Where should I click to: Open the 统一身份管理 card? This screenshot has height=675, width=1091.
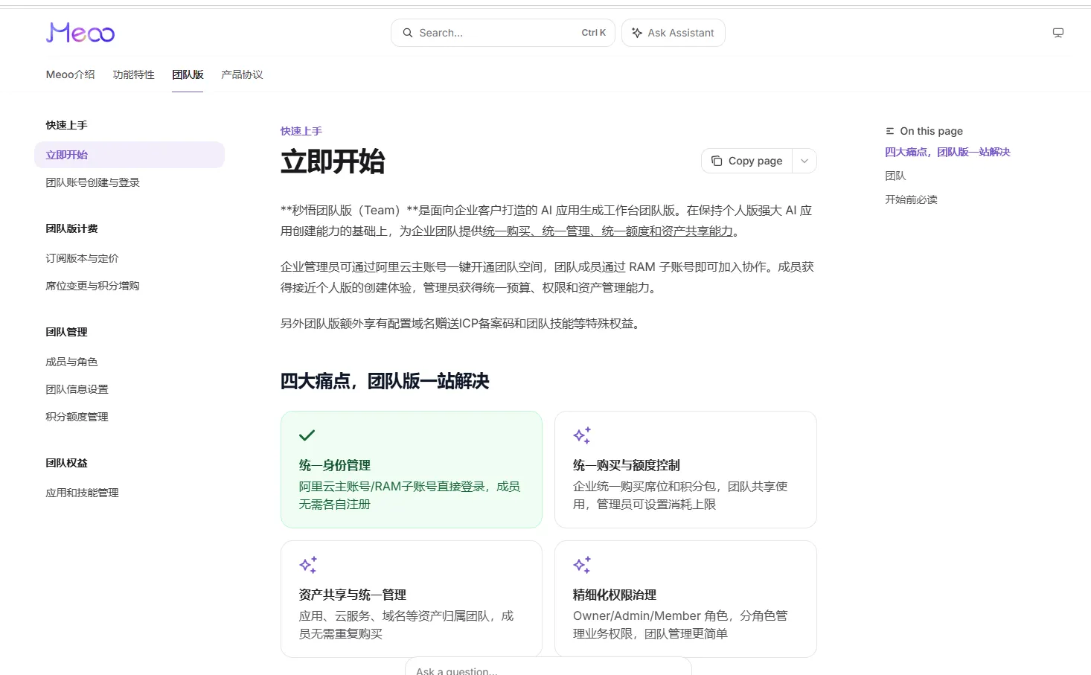point(412,470)
